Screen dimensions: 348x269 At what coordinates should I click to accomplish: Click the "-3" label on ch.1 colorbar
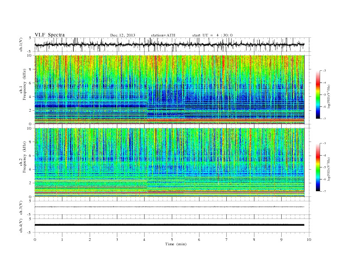[324, 71]
